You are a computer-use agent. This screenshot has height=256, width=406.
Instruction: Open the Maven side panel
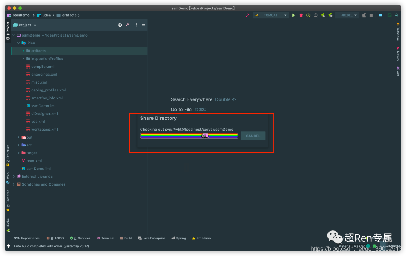[398, 53]
